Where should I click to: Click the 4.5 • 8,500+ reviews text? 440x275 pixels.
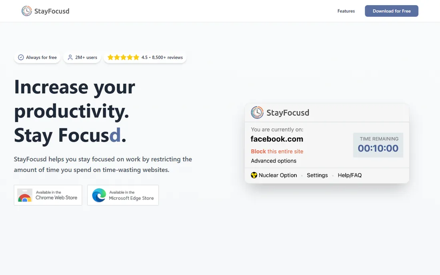[x=162, y=58]
